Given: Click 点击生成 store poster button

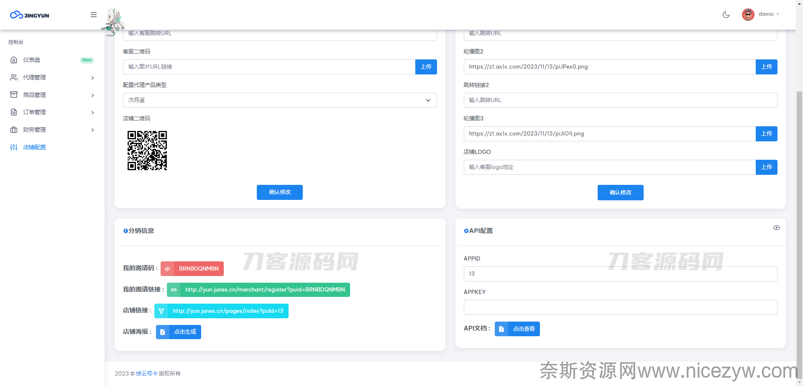Looking at the screenshot, I should click(x=179, y=332).
